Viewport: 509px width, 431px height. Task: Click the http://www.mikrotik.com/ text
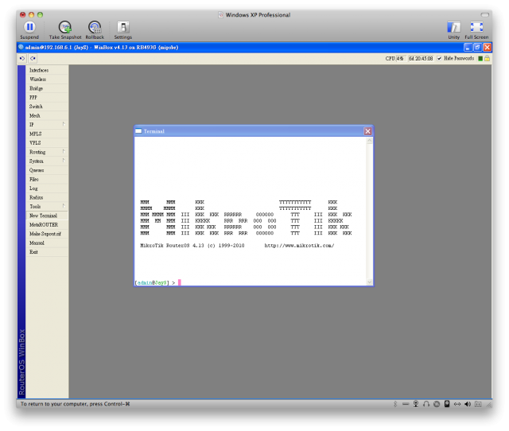click(299, 246)
